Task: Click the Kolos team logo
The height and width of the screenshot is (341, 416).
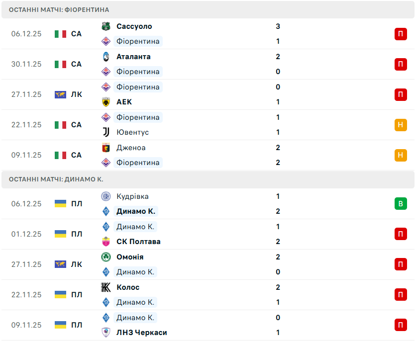Action: (105, 287)
